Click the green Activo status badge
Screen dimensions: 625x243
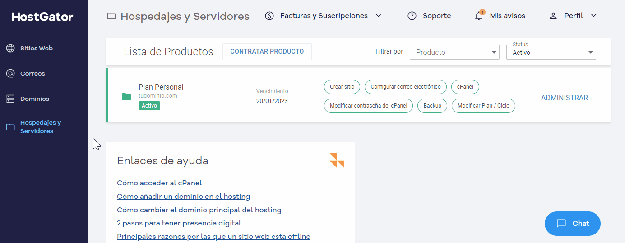click(x=149, y=106)
